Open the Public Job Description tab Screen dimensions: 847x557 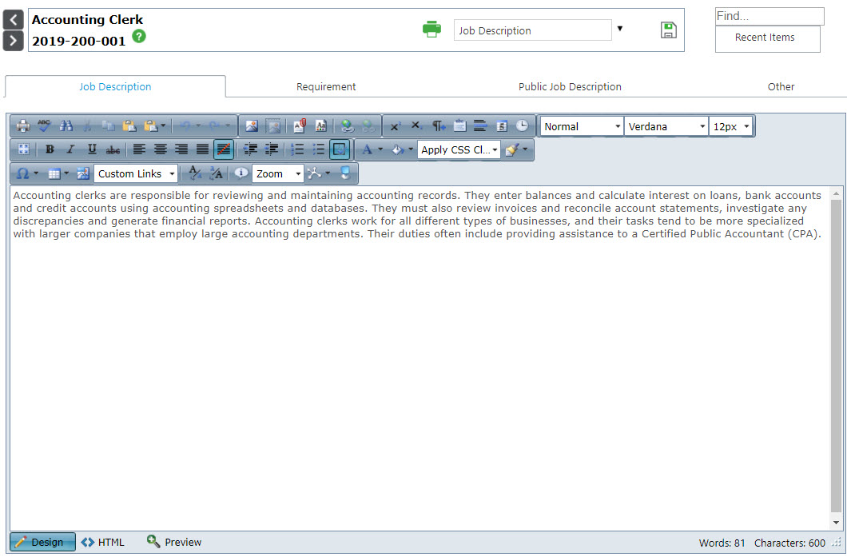pos(570,86)
